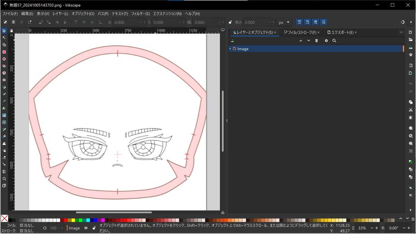Expand the Image layer tree row

(230, 49)
